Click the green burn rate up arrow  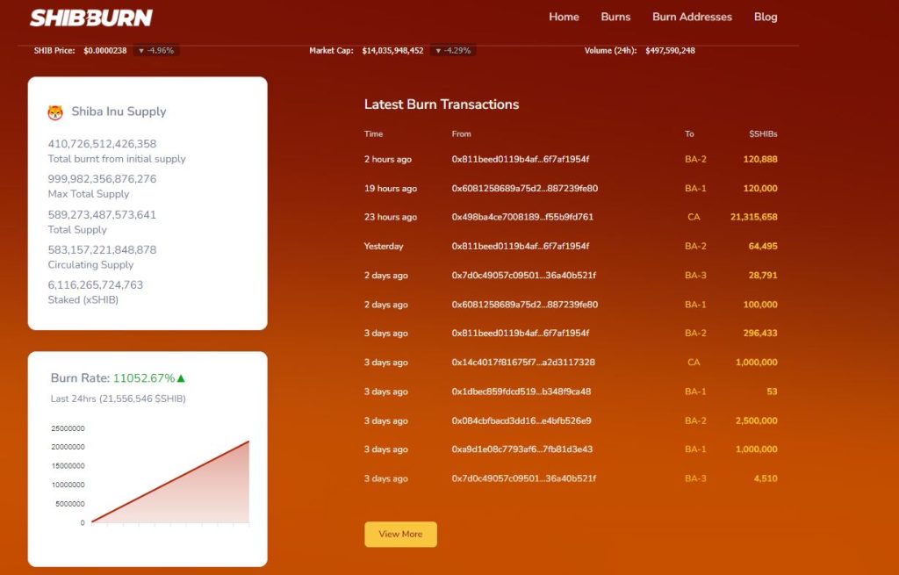click(181, 378)
